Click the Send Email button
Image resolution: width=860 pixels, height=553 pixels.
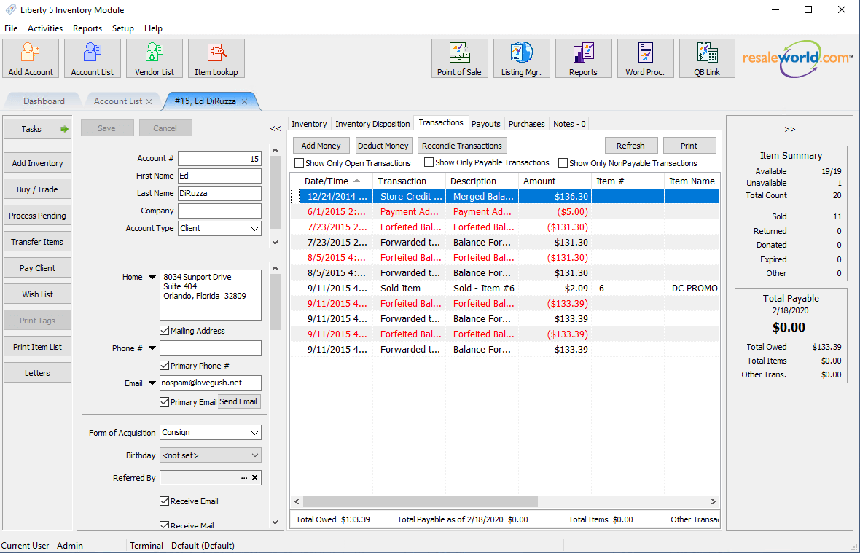(238, 401)
